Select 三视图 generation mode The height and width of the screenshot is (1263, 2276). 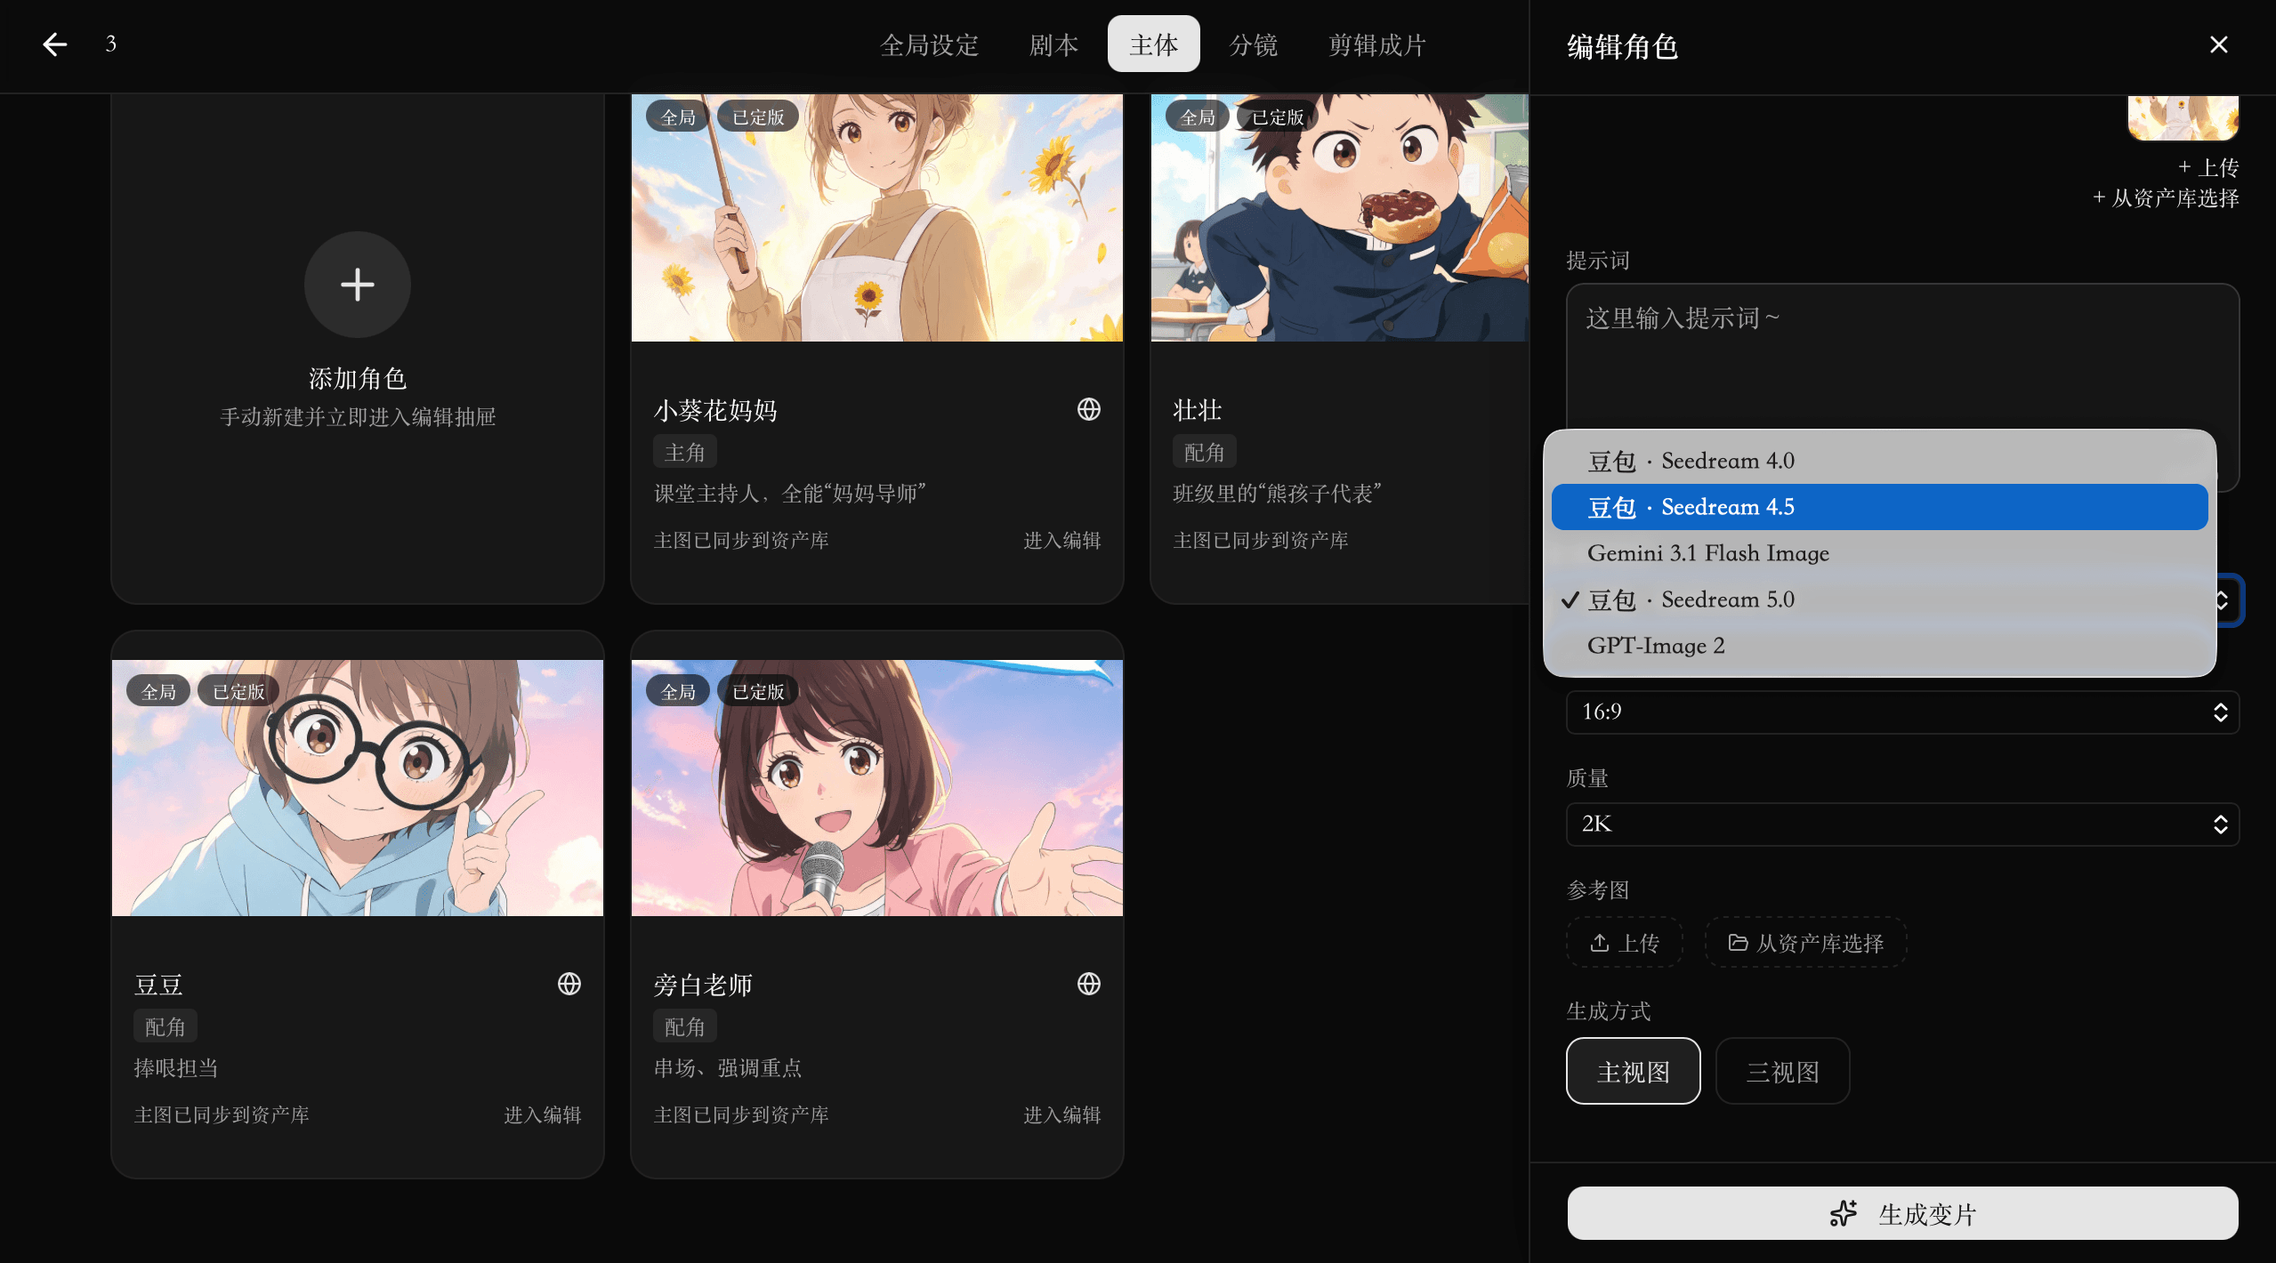click(1782, 1071)
